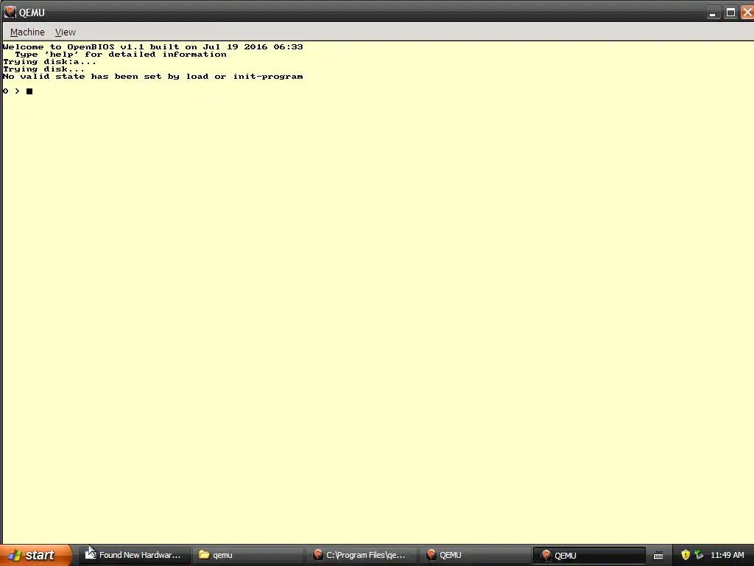Switch to Found New Hardware taskbar item
Screen dimensions: 754x566
[x=134, y=555]
